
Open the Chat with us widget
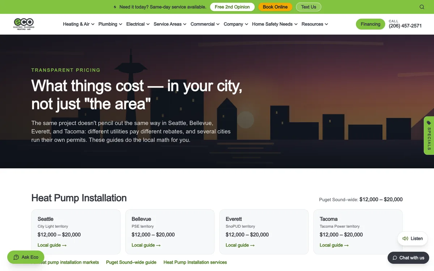[x=408, y=258]
